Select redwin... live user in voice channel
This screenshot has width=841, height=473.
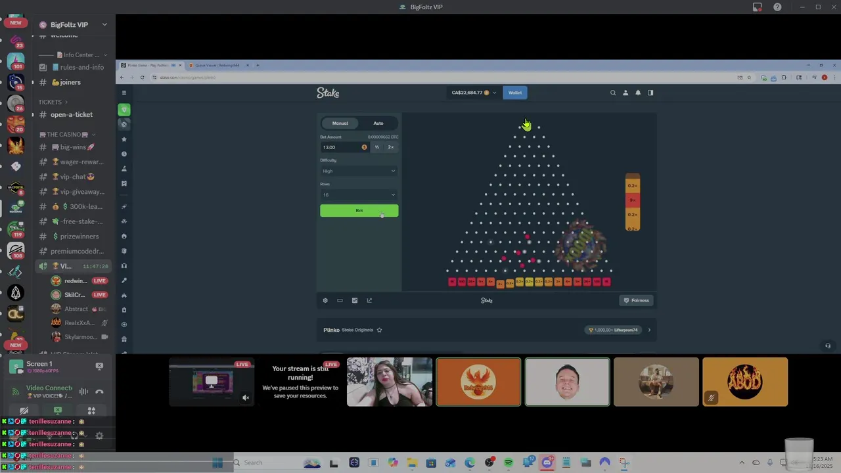point(79,281)
